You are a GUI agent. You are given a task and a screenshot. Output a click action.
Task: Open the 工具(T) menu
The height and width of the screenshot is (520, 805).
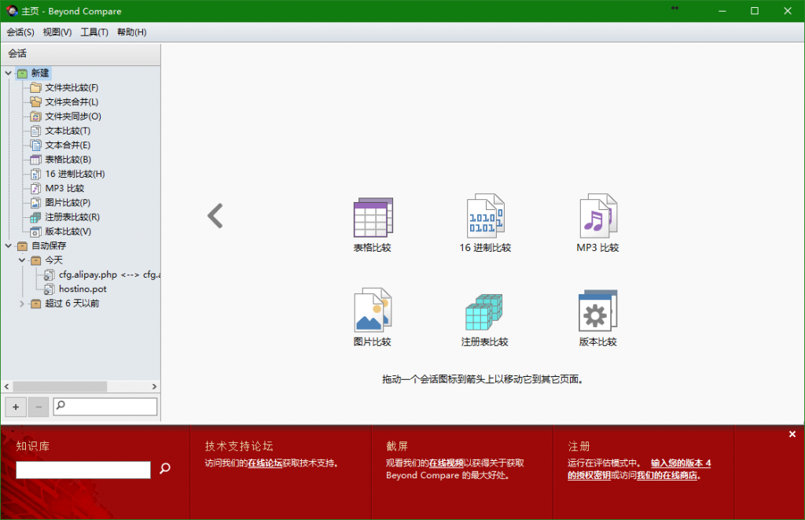coord(94,32)
